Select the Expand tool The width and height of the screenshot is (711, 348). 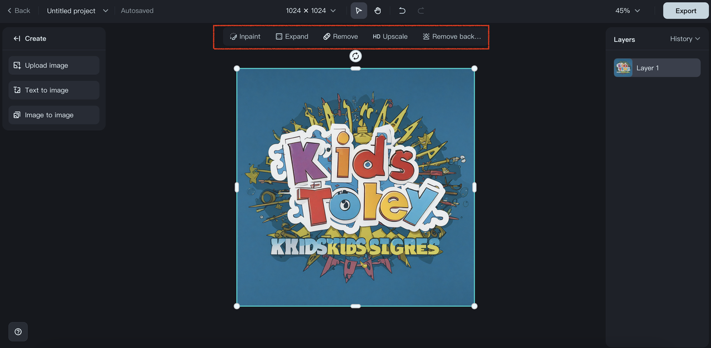tap(292, 37)
